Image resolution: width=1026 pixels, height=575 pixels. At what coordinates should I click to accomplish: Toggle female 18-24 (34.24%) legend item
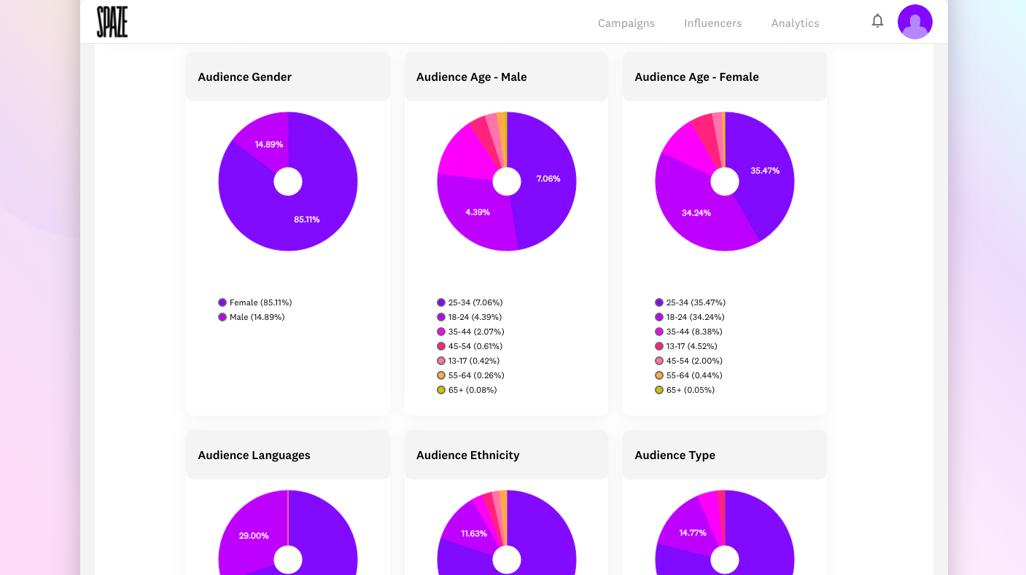coord(690,317)
